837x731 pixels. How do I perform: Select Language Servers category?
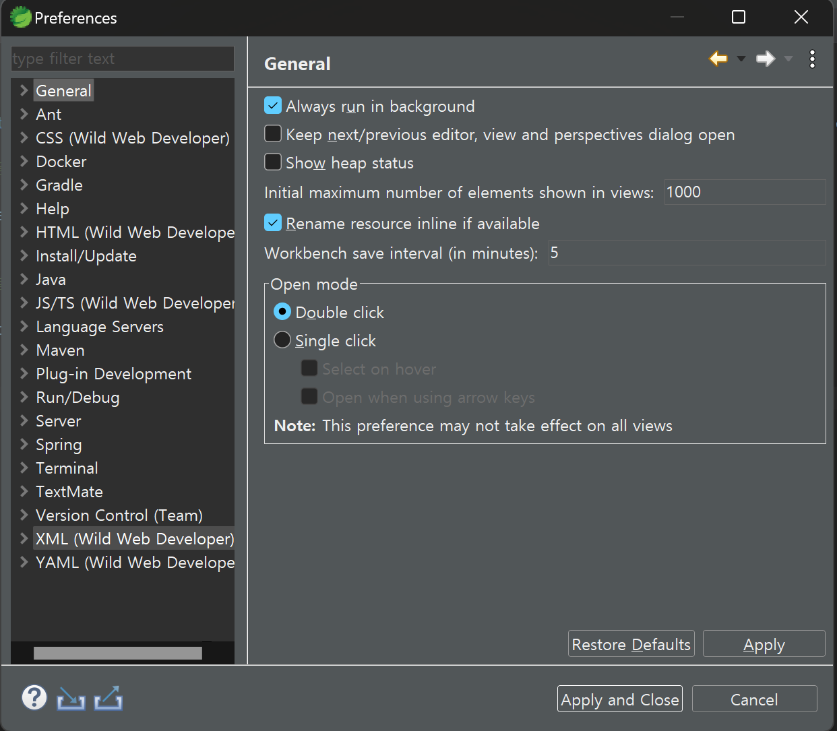[x=100, y=327]
